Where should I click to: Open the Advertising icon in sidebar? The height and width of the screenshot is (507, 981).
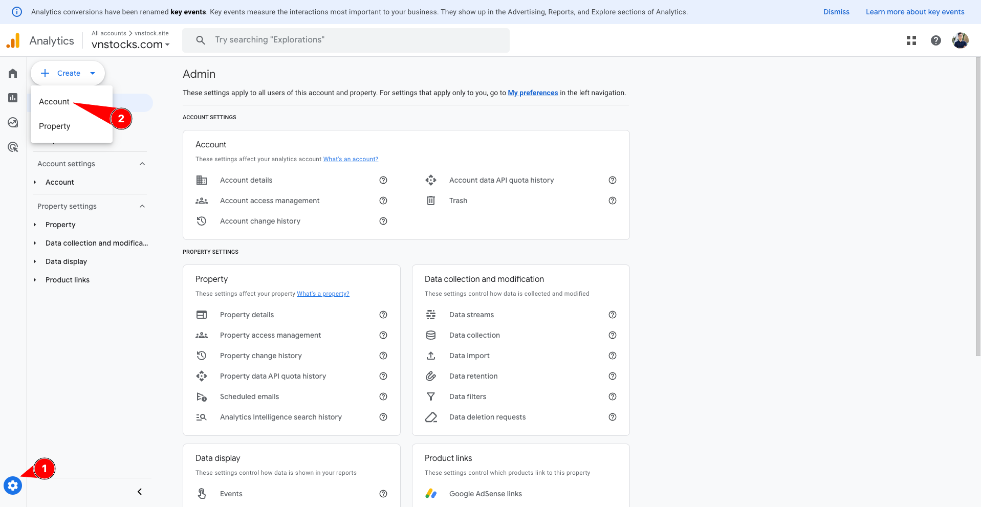[x=13, y=147]
